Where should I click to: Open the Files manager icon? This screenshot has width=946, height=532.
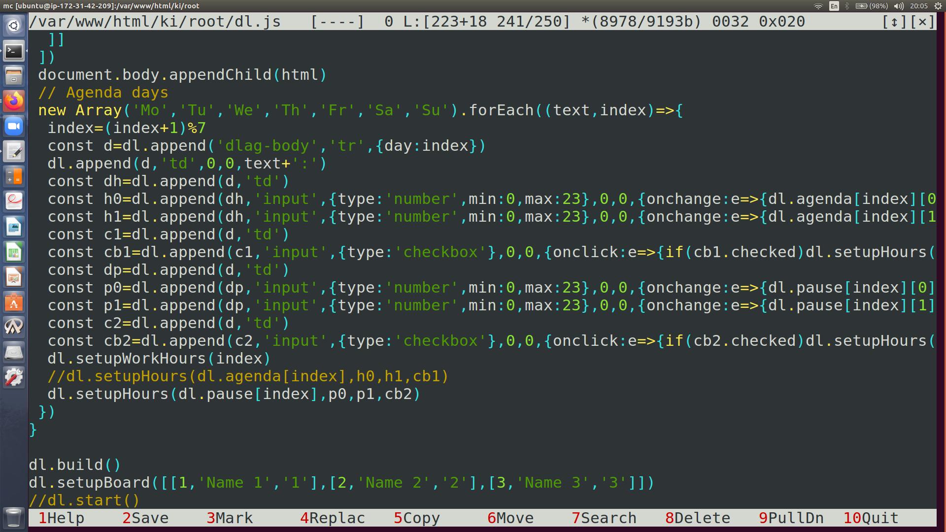coord(14,76)
